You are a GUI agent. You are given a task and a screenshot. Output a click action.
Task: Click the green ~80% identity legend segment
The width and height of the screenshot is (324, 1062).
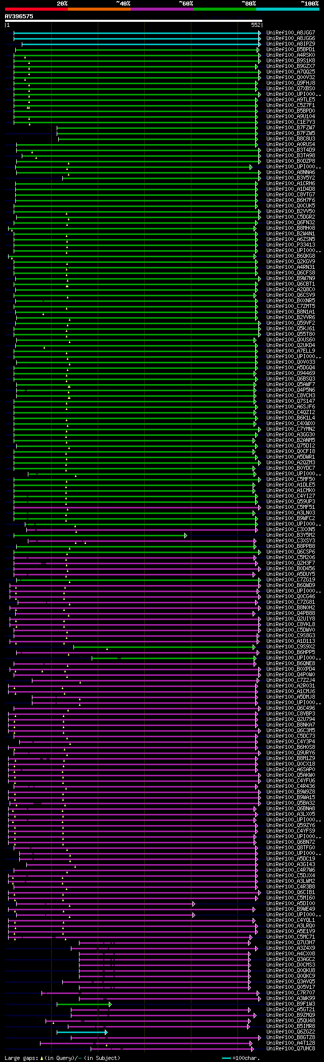tap(225, 9)
